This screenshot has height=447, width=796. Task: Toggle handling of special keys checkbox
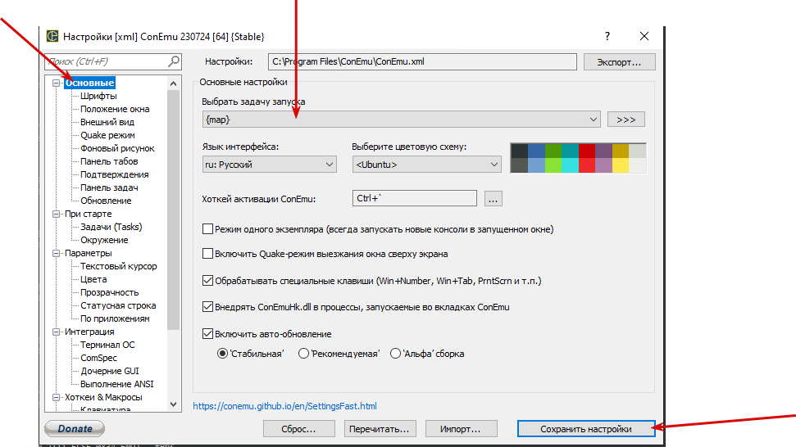tap(207, 280)
